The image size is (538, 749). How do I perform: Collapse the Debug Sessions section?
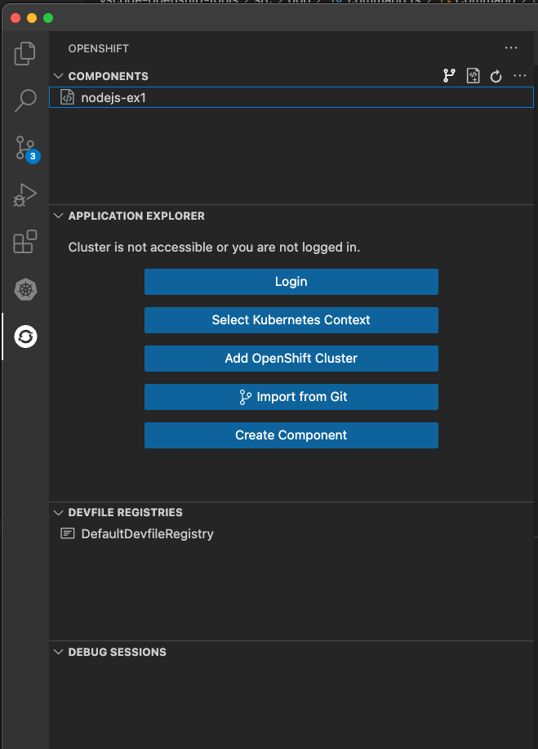pos(58,652)
